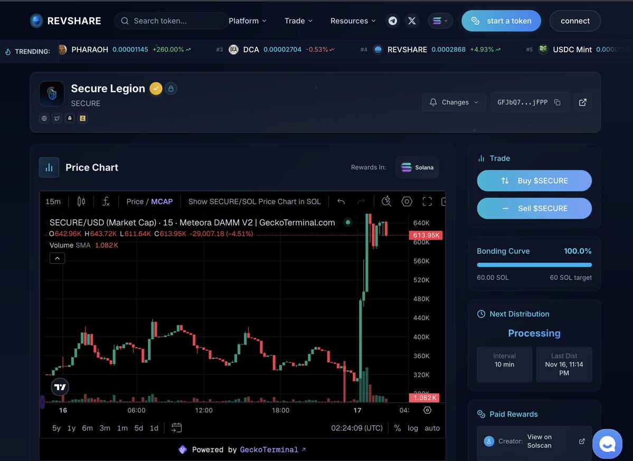Viewport: 633px width, 461px height.
Task: Collapse the chart legend arrow
Action: pos(58,258)
